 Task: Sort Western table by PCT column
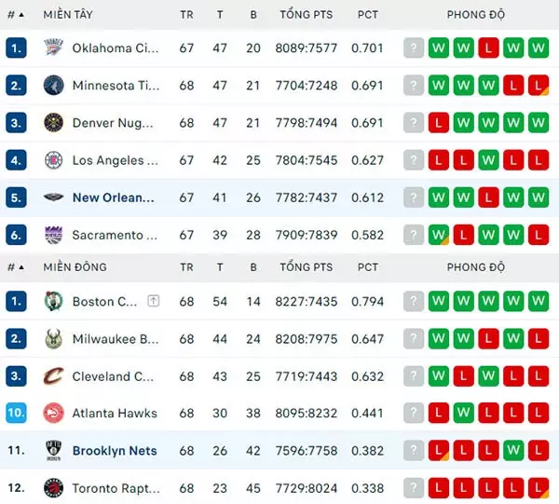[368, 15]
